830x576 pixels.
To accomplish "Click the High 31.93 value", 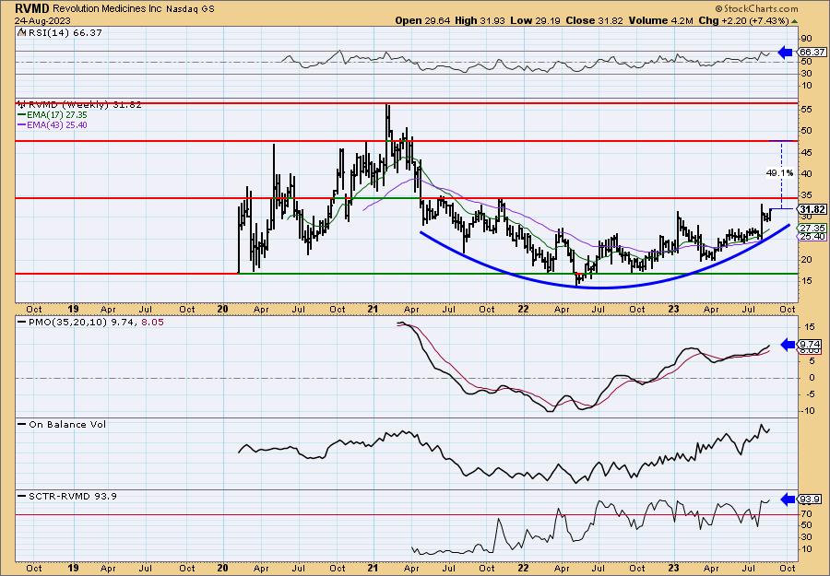I will click(480, 20).
